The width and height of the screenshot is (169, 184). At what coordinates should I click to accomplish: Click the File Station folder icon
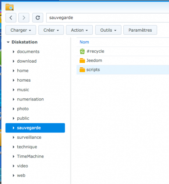(x=10, y=7)
